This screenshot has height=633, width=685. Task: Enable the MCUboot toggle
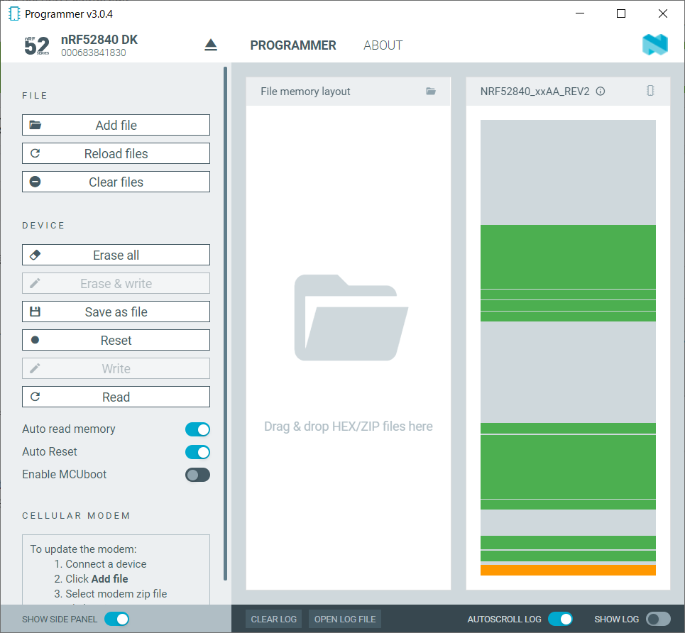(197, 475)
